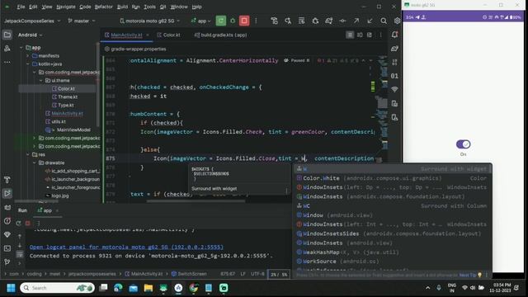The width and height of the screenshot is (528, 297).
Task: Open Notifications bell icon
Action: click(x=394, y=35)
